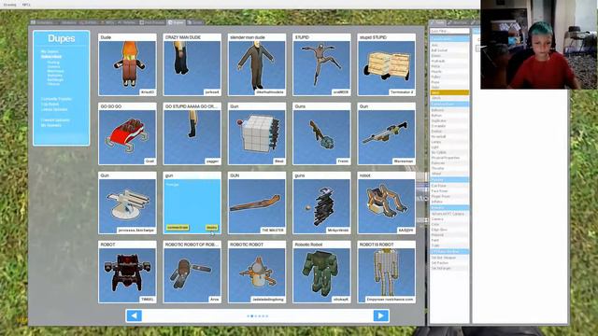The width and height of the screenshot is (598, 336).
Task: Open Latest Uploads in Dupes sidebar
Action: click(54, 109)
